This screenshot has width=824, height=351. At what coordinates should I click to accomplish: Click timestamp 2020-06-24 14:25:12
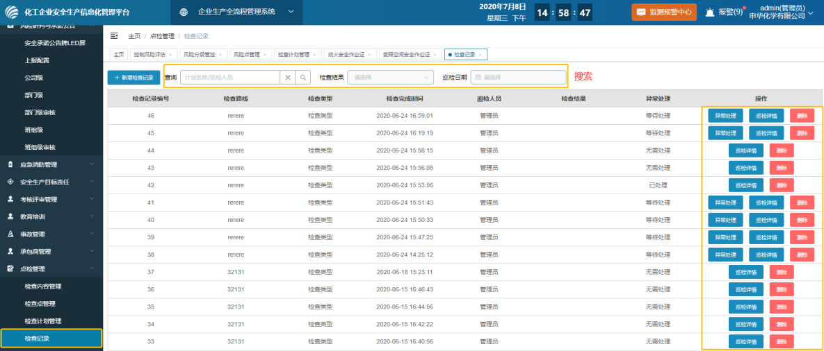tap(405, 255)
